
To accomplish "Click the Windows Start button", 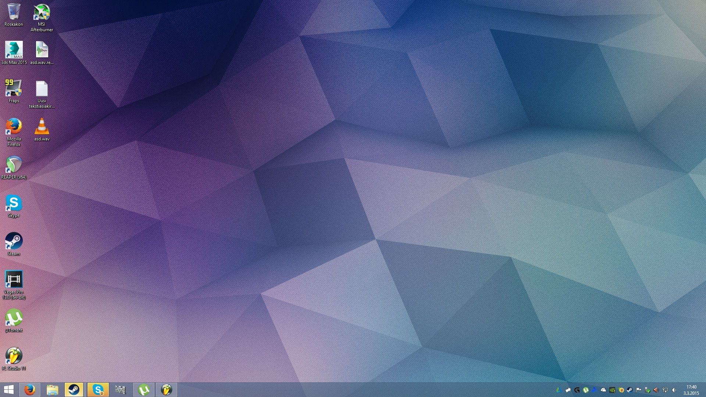I will [8, 390].
